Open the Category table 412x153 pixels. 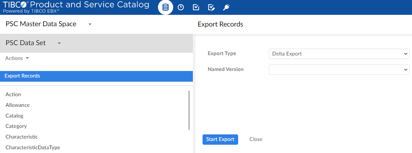pos(16,126)
